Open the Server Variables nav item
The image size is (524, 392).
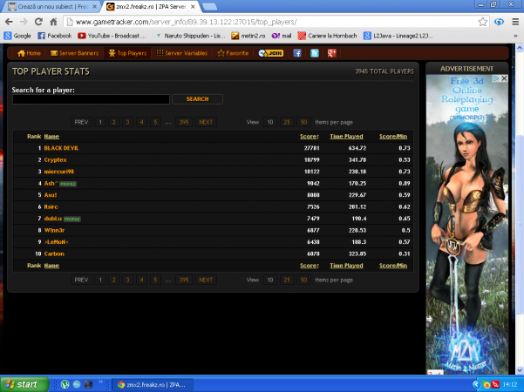click(x=182, y=53)
